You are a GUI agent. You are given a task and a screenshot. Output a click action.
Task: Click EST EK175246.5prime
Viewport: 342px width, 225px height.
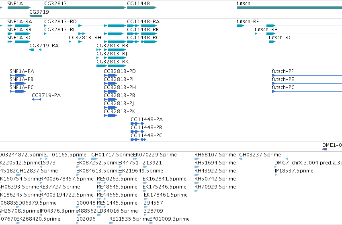click(x=145, y=191)
